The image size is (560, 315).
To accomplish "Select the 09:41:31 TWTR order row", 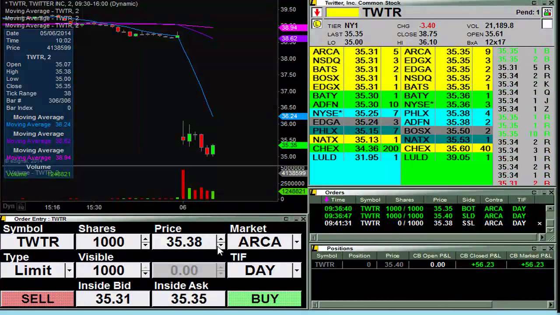I will pyautogui.click(x=429, y=224).
